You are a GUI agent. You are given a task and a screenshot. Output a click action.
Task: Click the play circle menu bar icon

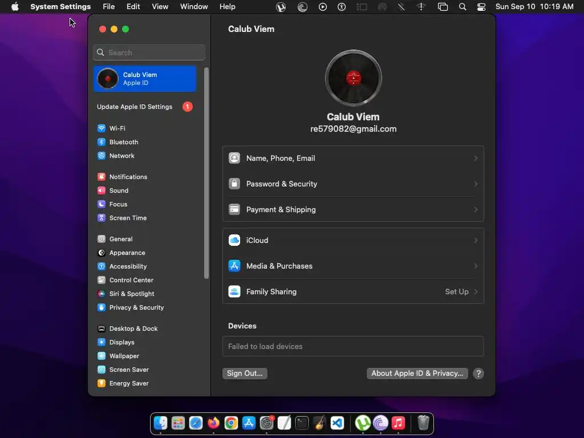pyautogui.click(x=323, y=7)
